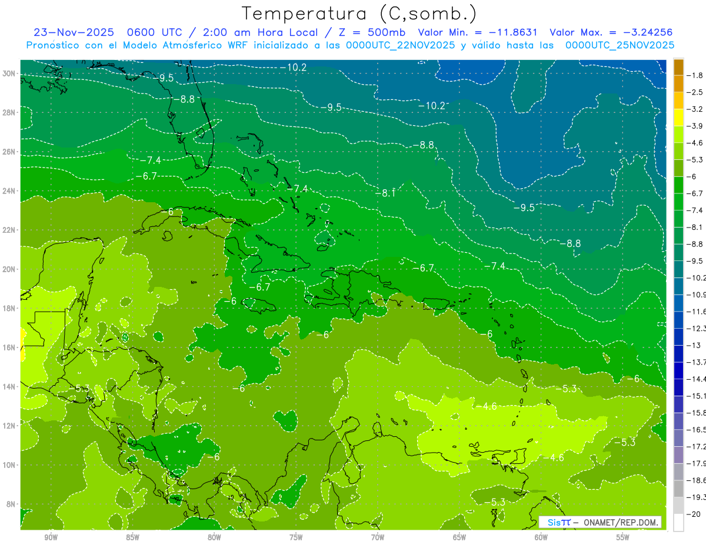Click the '14N' latitude axis label
This screenshot has height=545, width=706.
point(9,386)
